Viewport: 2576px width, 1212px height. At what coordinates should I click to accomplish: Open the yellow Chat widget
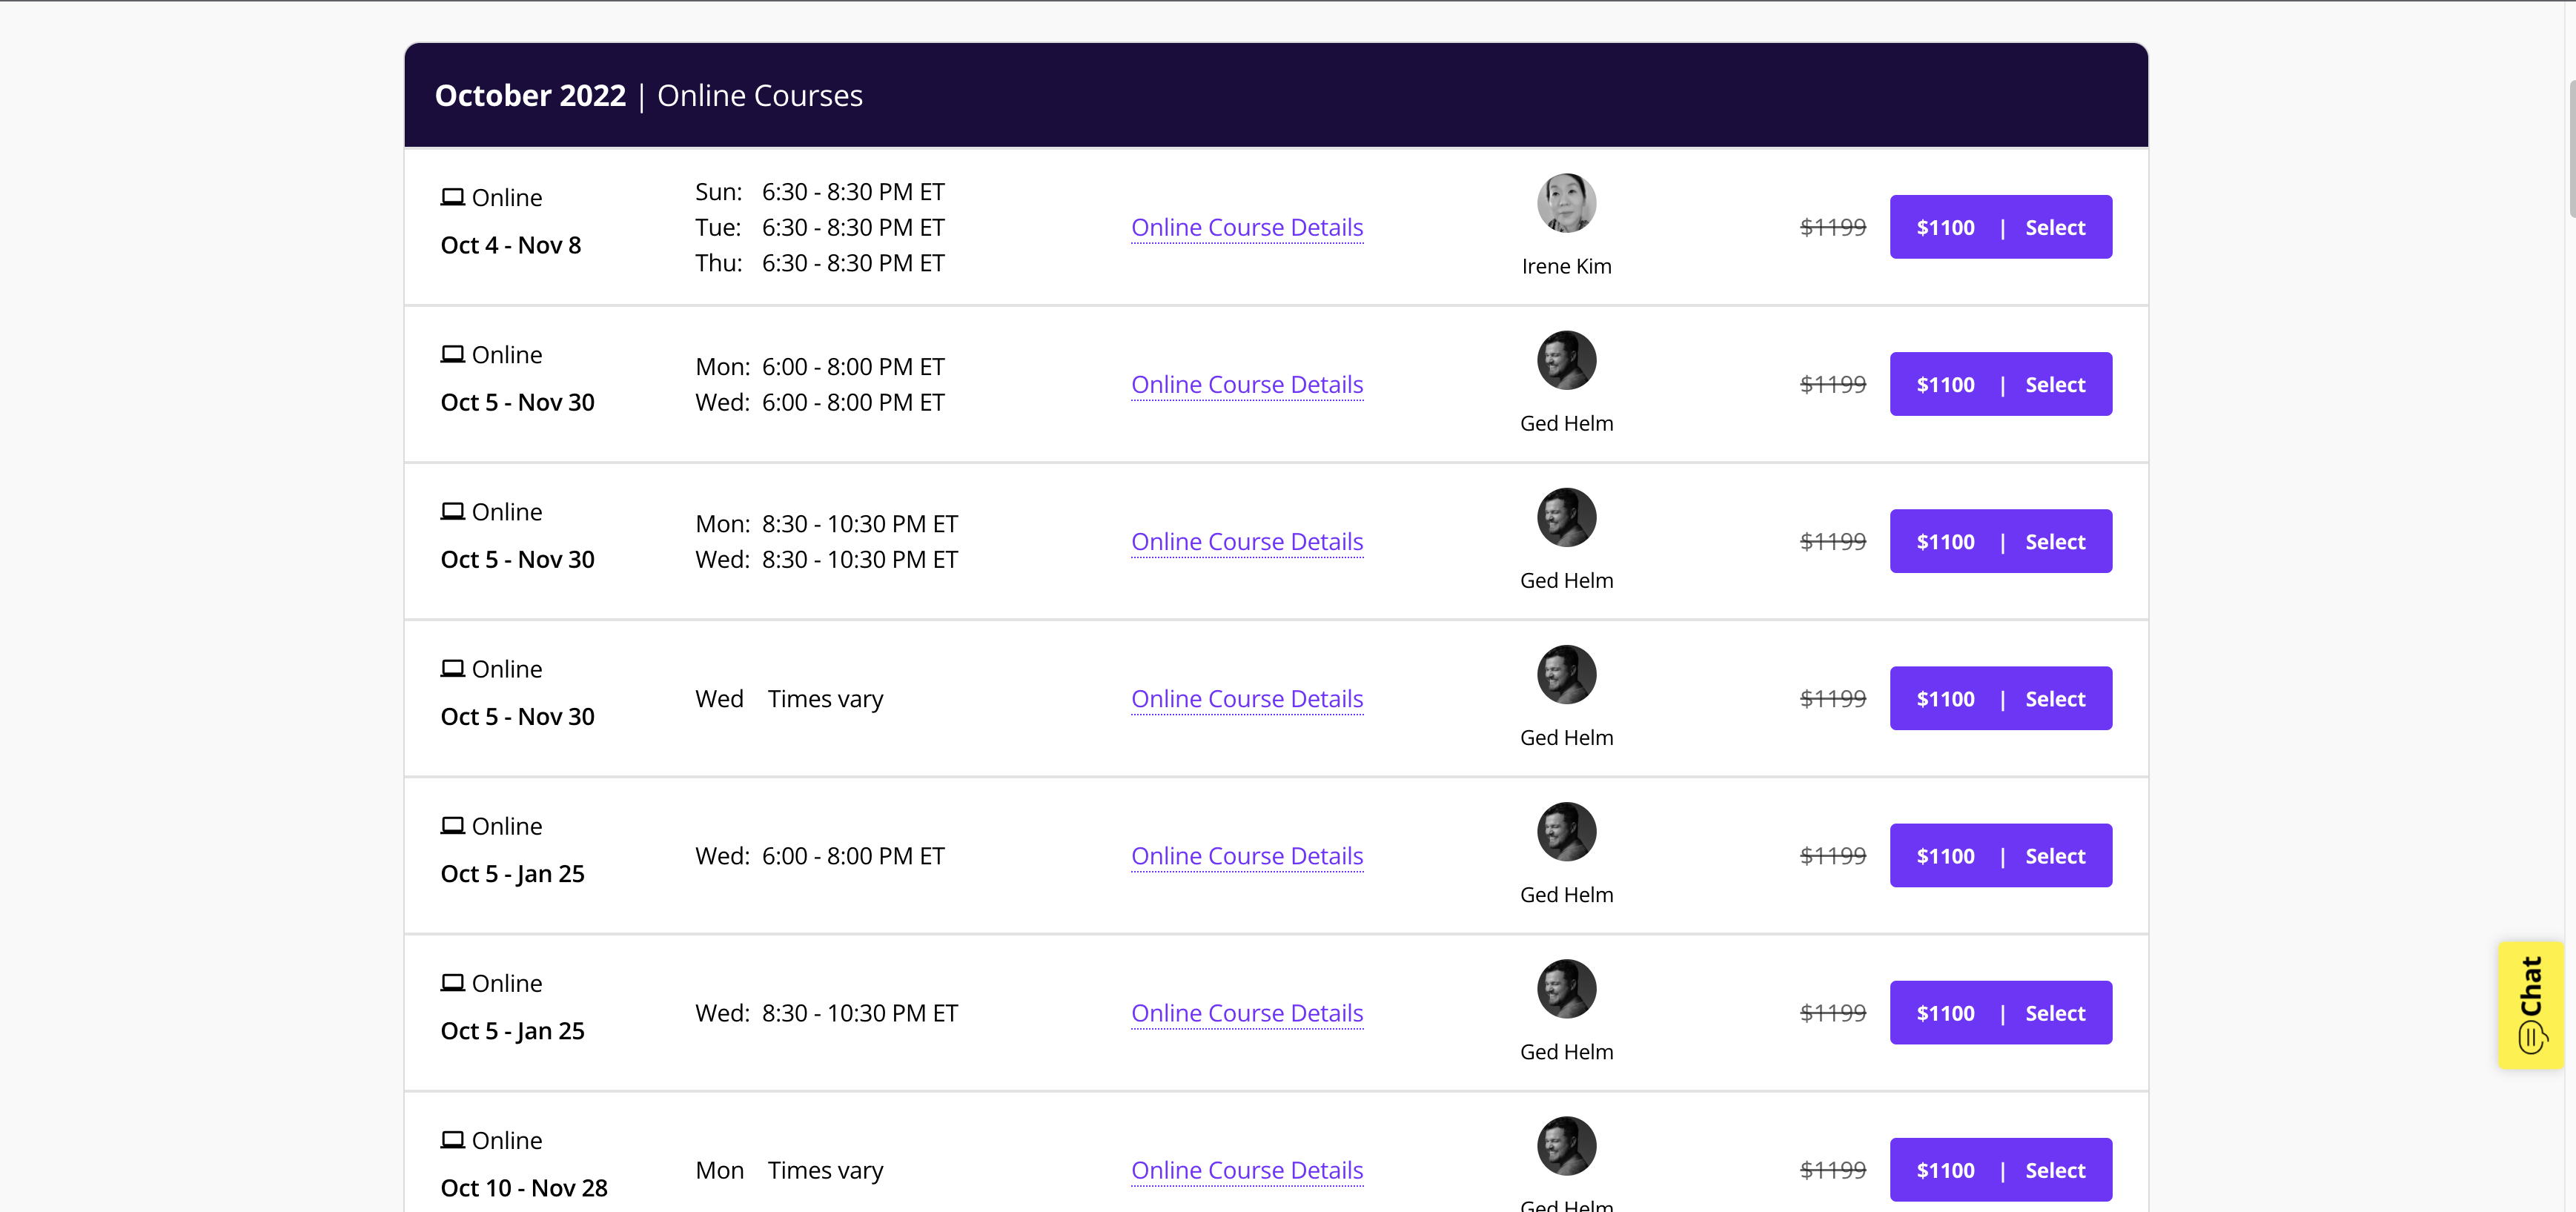pos(2530,1004)
